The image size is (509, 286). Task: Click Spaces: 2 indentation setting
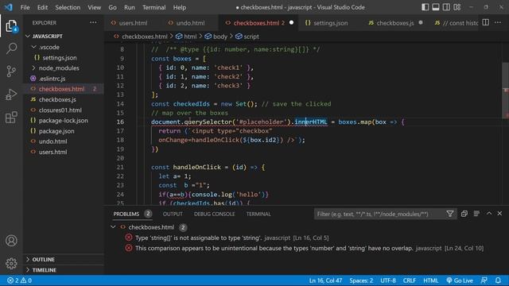(x=361, y=280)
